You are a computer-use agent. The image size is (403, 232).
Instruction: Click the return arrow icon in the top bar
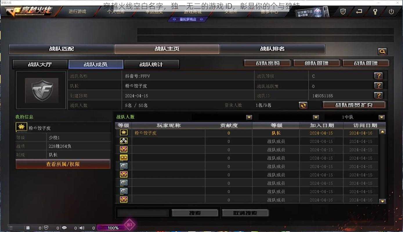(359, 12)
